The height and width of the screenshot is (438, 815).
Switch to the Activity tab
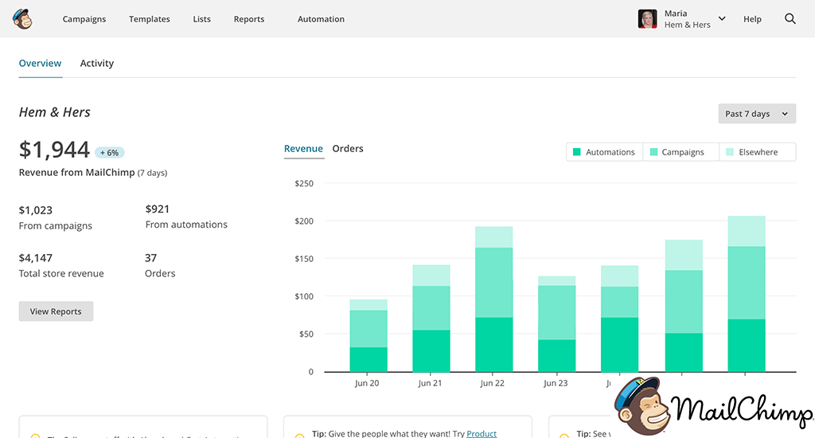pos(97,64)
